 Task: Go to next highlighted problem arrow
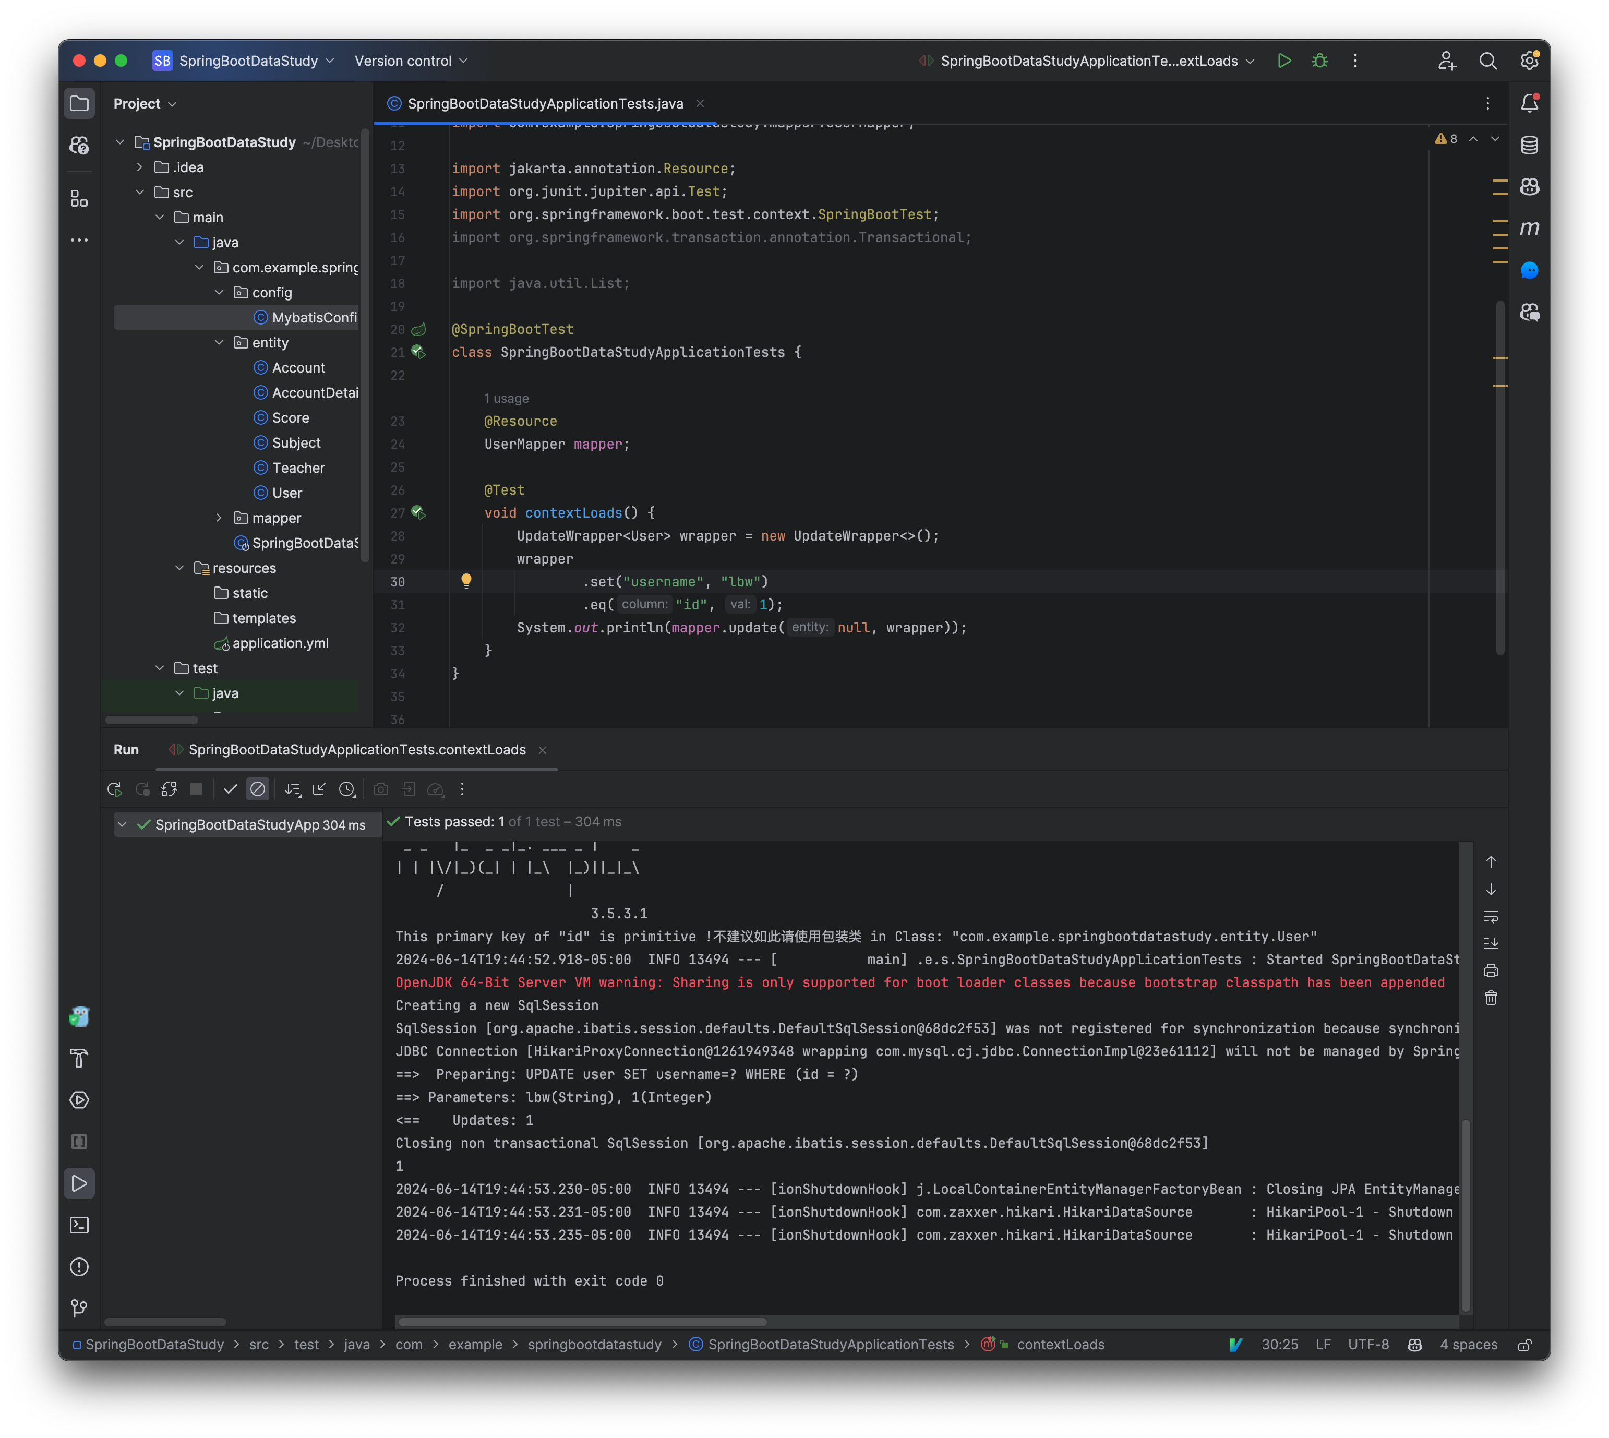pyautogui.click(x=1495, y=139)
